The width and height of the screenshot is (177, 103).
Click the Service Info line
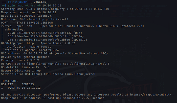[48, 74]
